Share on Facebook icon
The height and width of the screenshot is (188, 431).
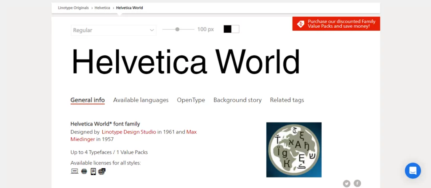(x=357, y=183)
